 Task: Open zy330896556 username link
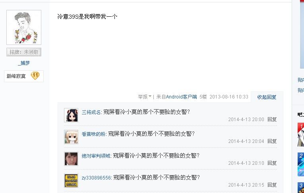coord(96,178)
